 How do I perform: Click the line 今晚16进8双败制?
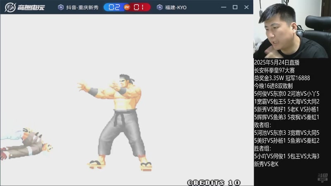point(273,86)
